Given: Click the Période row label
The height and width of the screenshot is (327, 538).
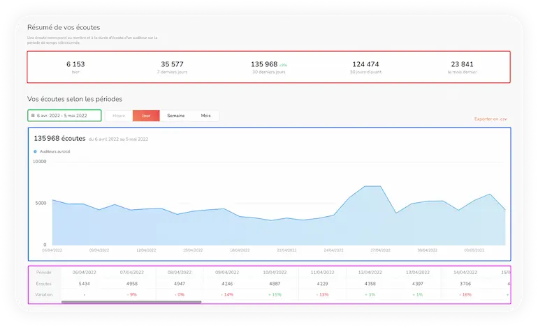Looking at the screenshot, I should [x=44, y=273].
